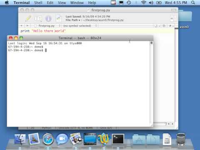200x150 pixels.
Task: Open the View menu in menu bar
Action: 62,2
